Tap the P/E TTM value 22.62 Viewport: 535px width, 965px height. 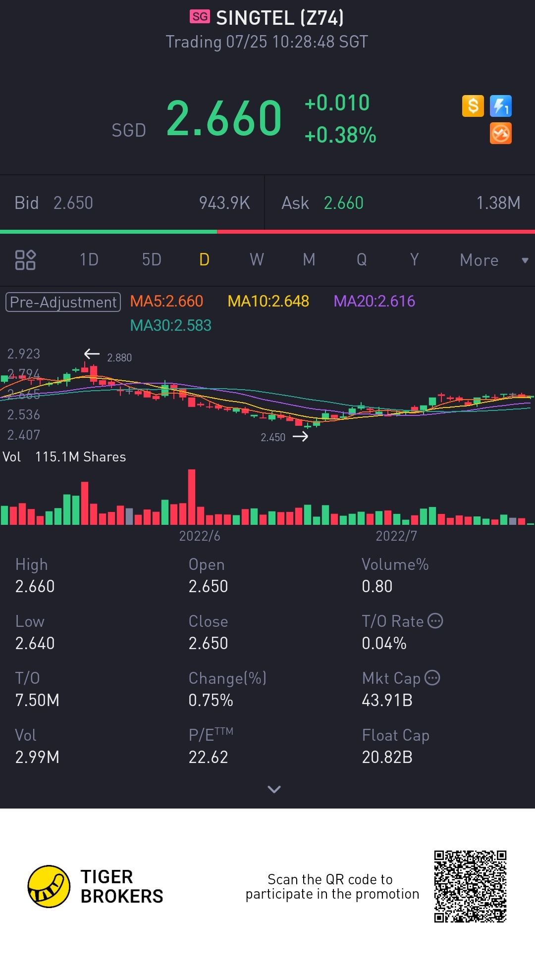click(x=208, y=757)
